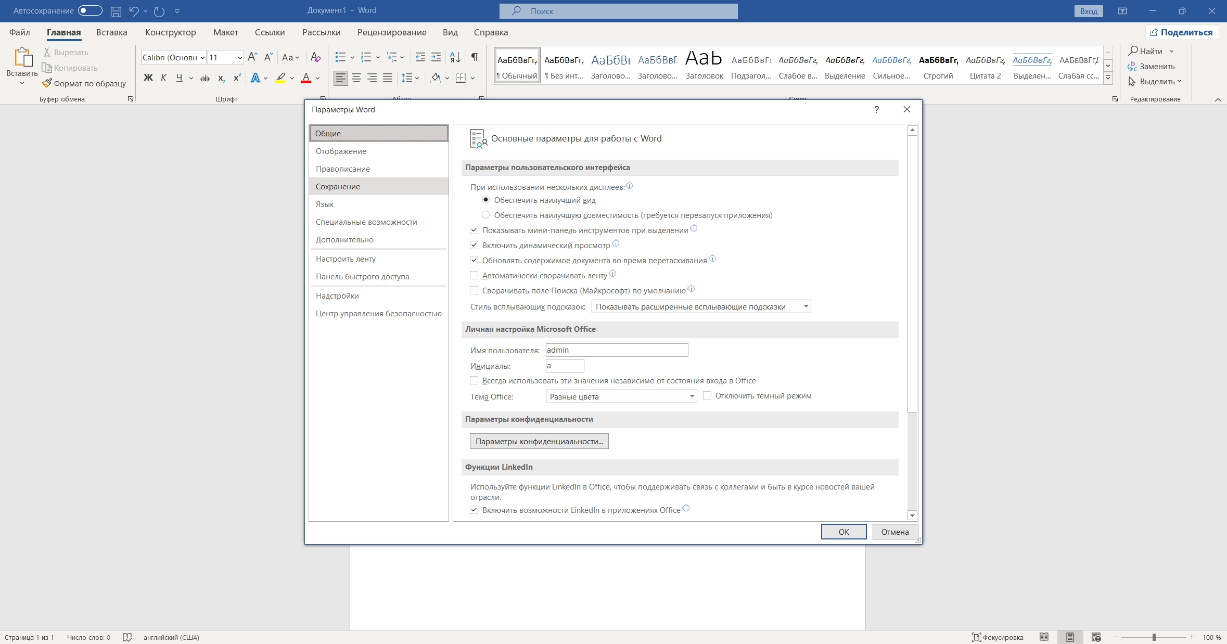Decrease the font size

[268, 57]
